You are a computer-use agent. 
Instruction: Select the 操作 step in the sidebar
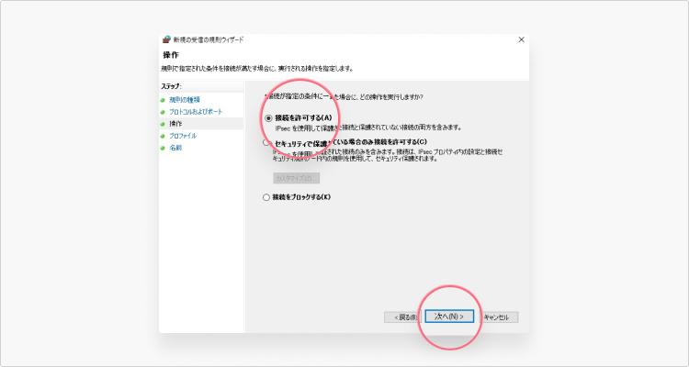click(x=175, y=124)
